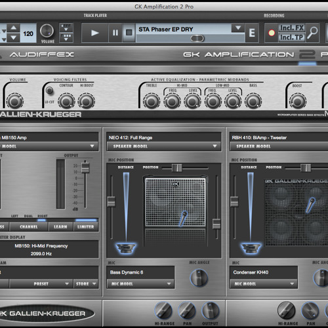Decrease tempo with the down arrow
This screenshot has width=328, height=328.
[x=14, y=37]
